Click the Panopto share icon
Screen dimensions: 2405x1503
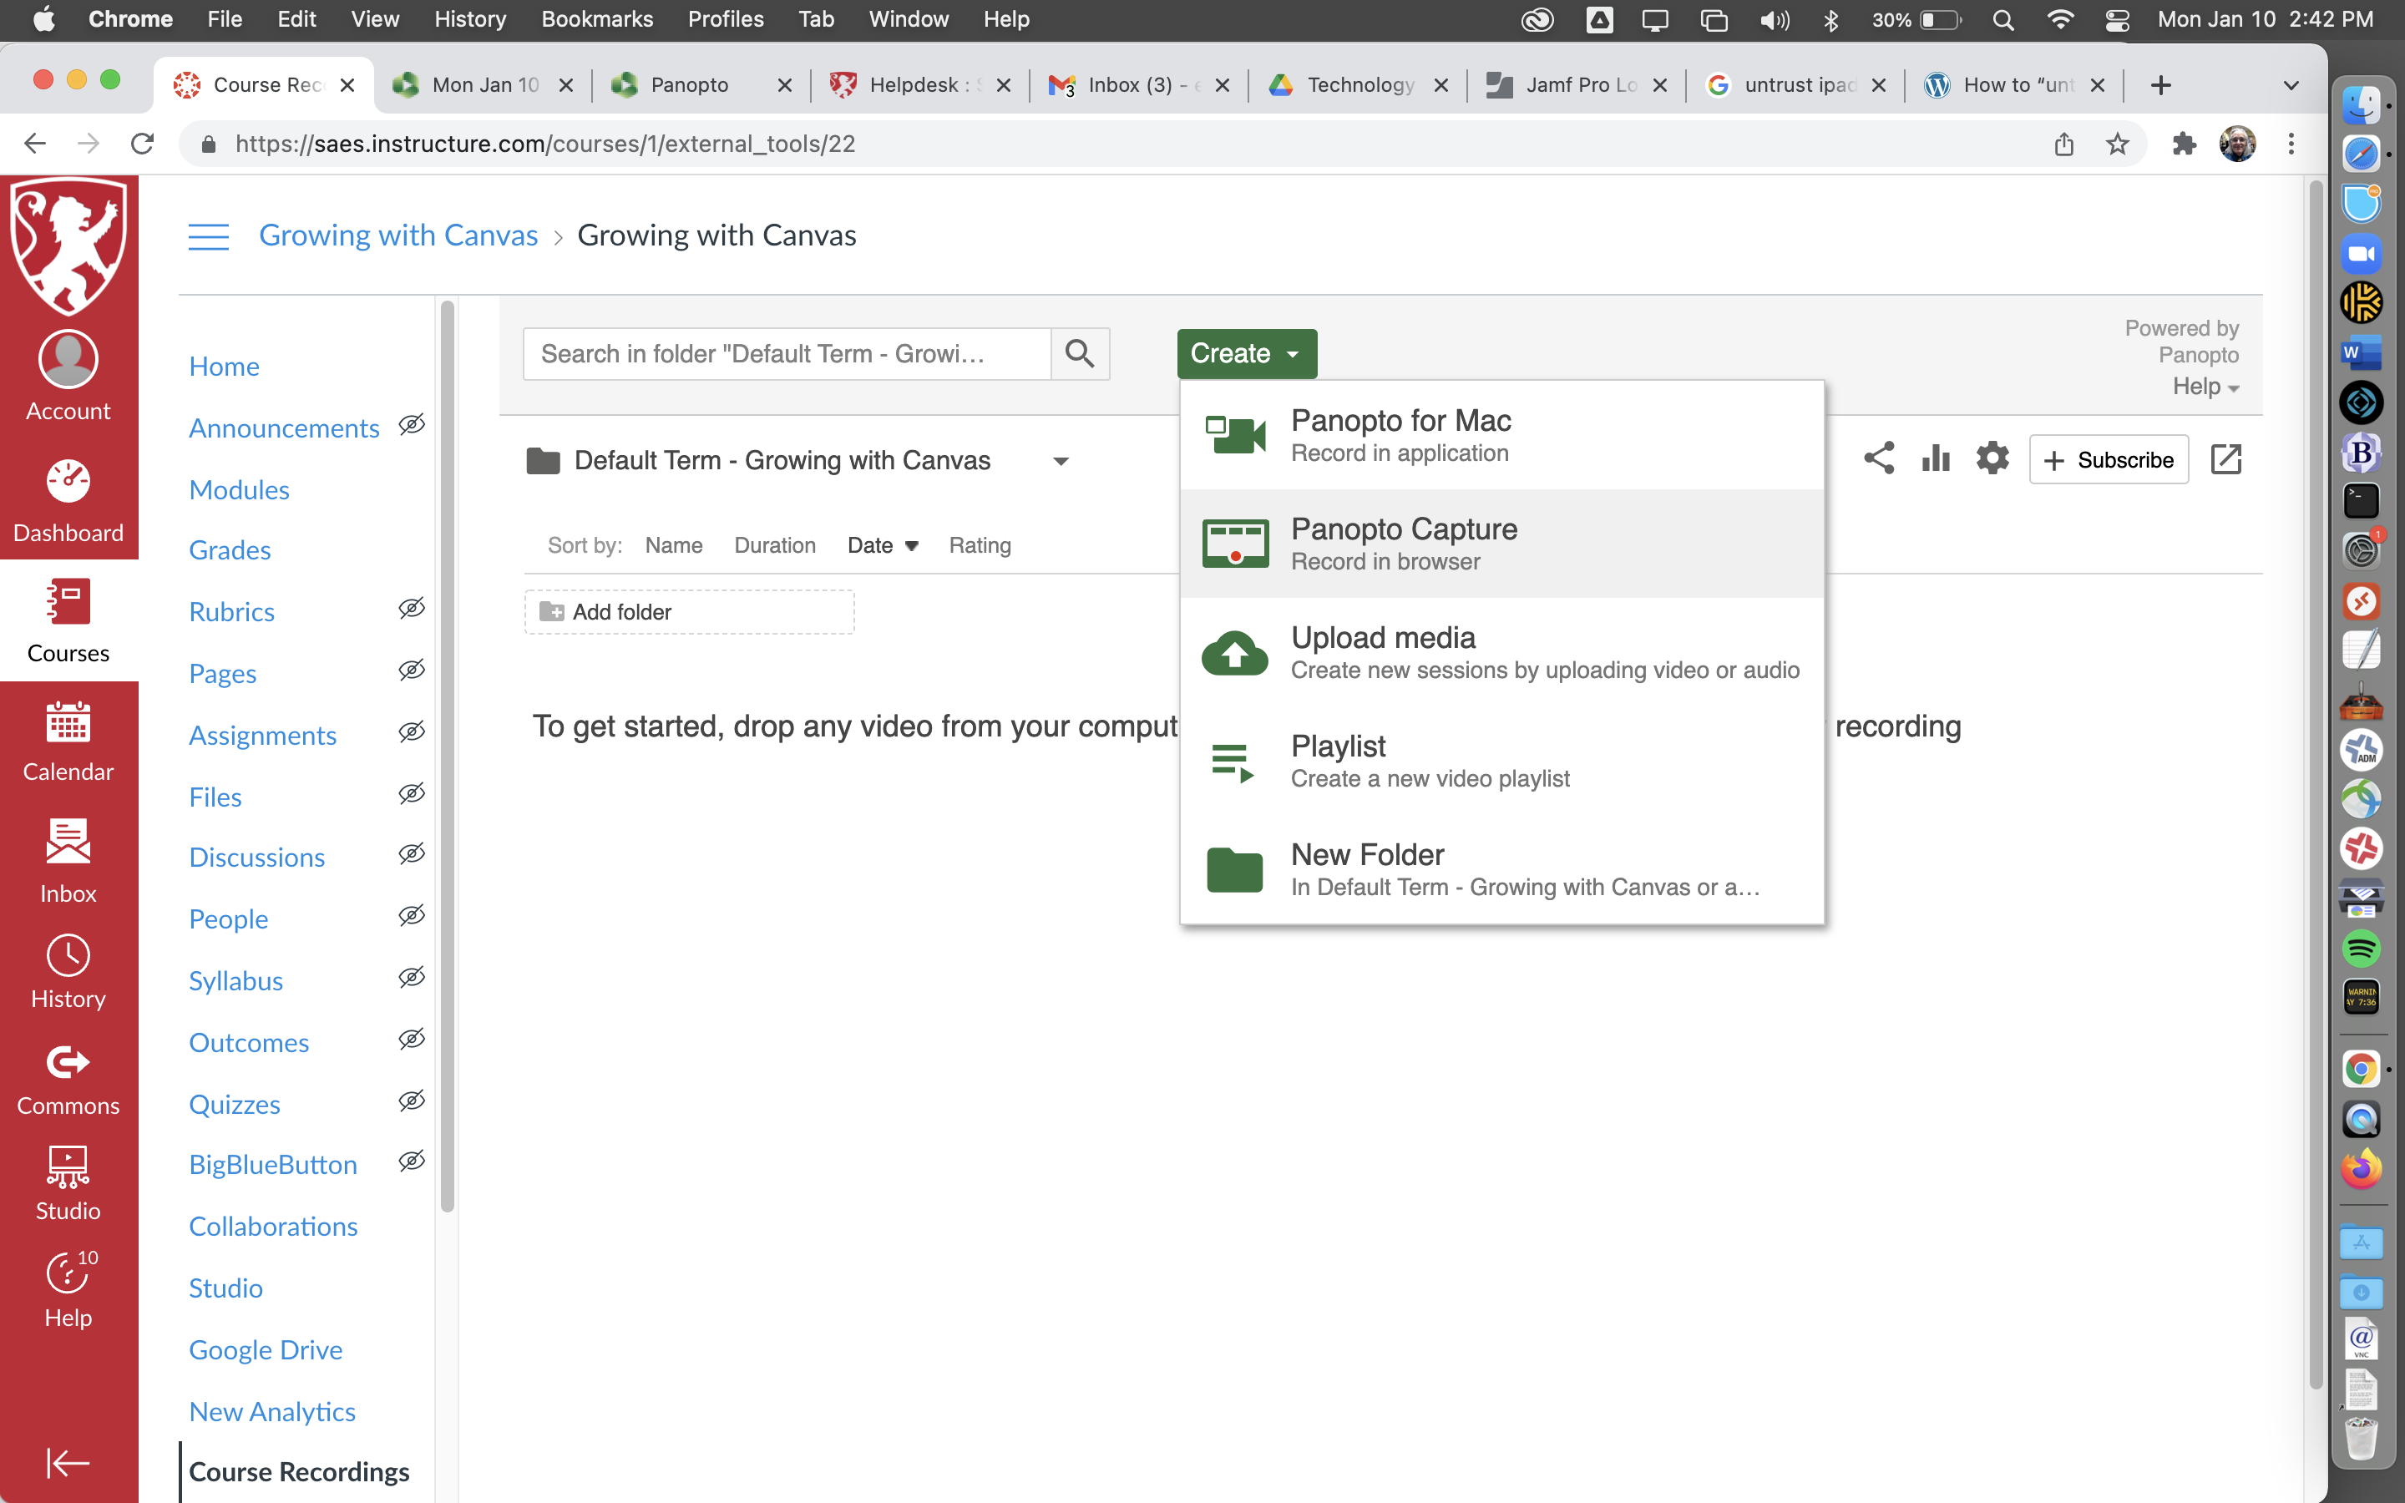coord(1878,459)
